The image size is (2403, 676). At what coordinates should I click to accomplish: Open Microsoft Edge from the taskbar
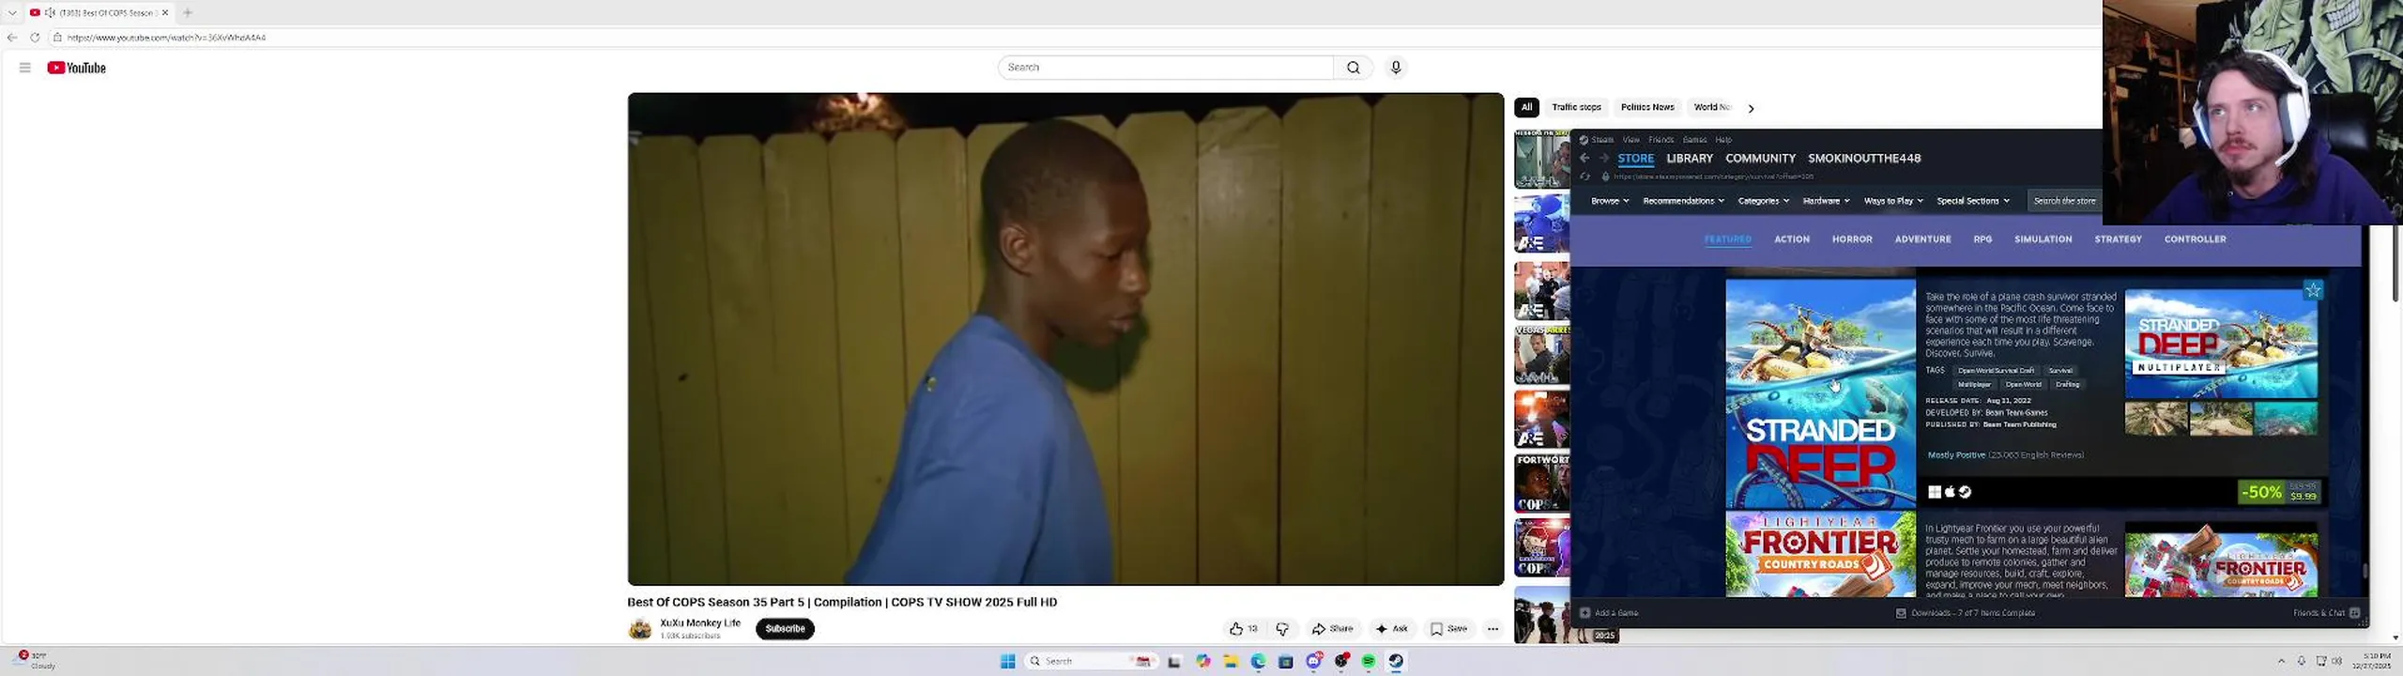point(1259,661)
